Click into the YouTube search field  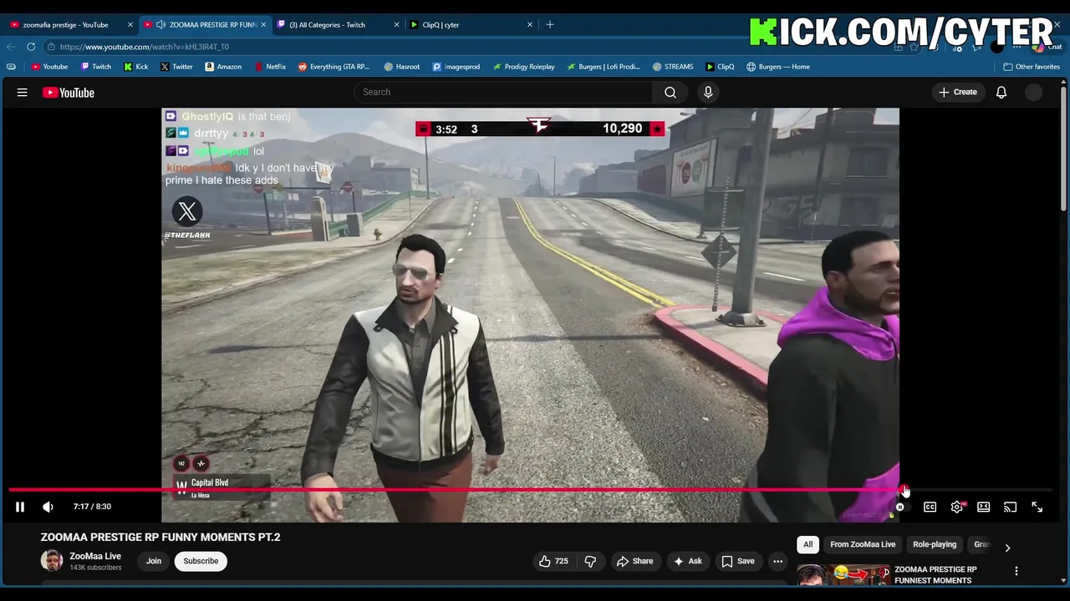point(503,92)
